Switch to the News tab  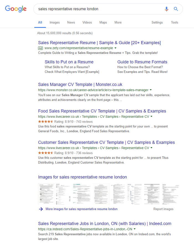71,23
